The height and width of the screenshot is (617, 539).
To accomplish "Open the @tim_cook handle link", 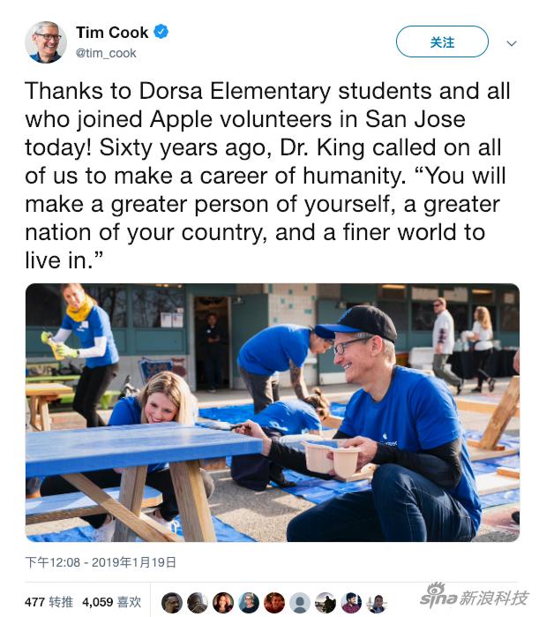I will tap(106, 53).
